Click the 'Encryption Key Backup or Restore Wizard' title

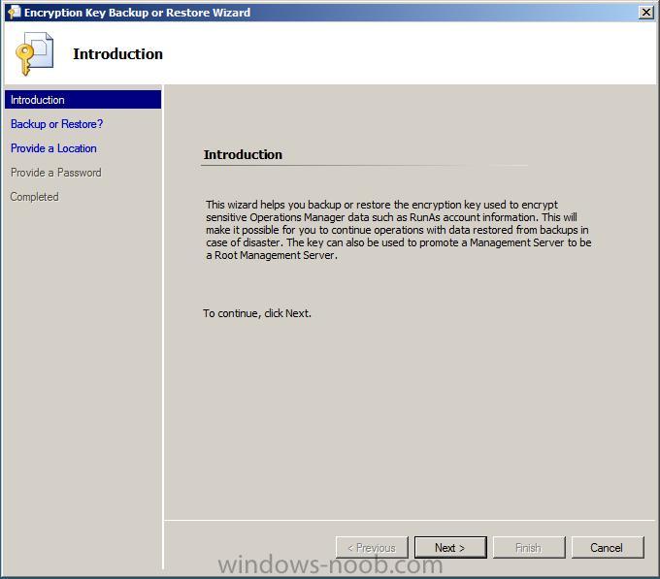[x=137, y=13]
